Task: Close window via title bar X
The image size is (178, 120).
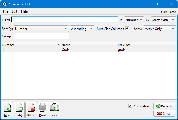Action: [171, 4]
